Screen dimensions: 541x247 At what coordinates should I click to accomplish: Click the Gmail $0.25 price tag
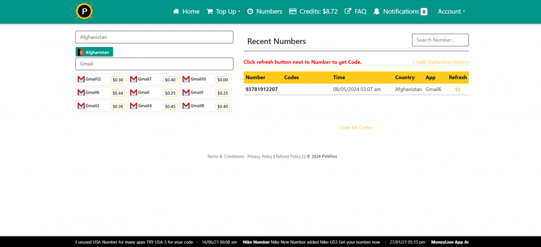click(x=171, y=93)
